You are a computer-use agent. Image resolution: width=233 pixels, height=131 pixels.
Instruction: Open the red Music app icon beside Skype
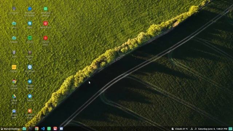[46, 23]
